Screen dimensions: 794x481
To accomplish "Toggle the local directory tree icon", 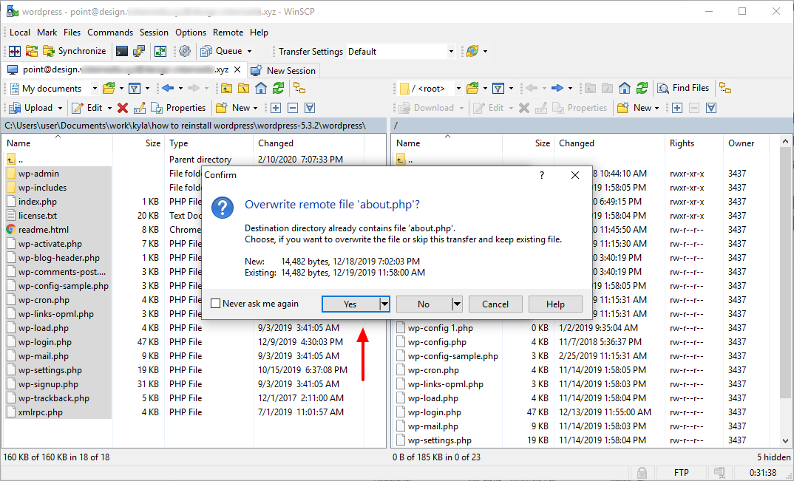I will (x=299, y=89).
